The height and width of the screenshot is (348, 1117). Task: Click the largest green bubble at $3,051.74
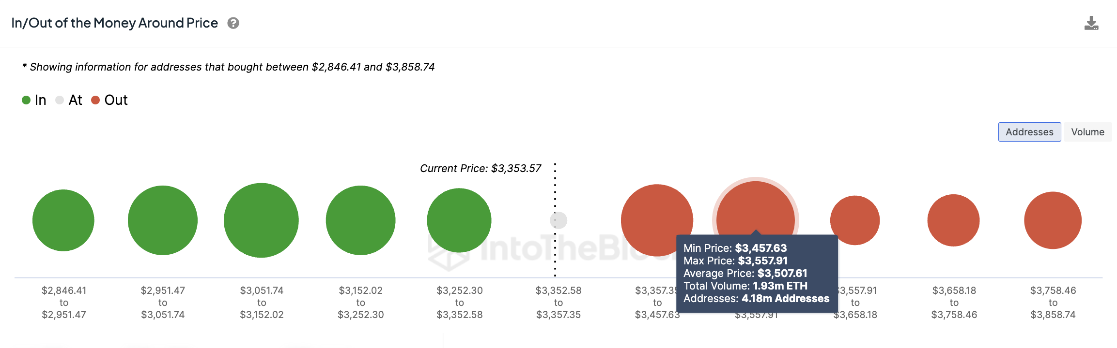[261, 220]
